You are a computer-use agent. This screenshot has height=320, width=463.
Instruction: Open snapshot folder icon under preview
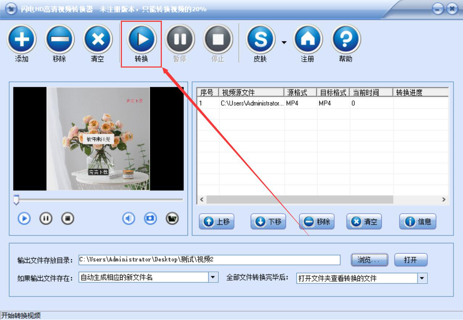click(x=172, y=218)
